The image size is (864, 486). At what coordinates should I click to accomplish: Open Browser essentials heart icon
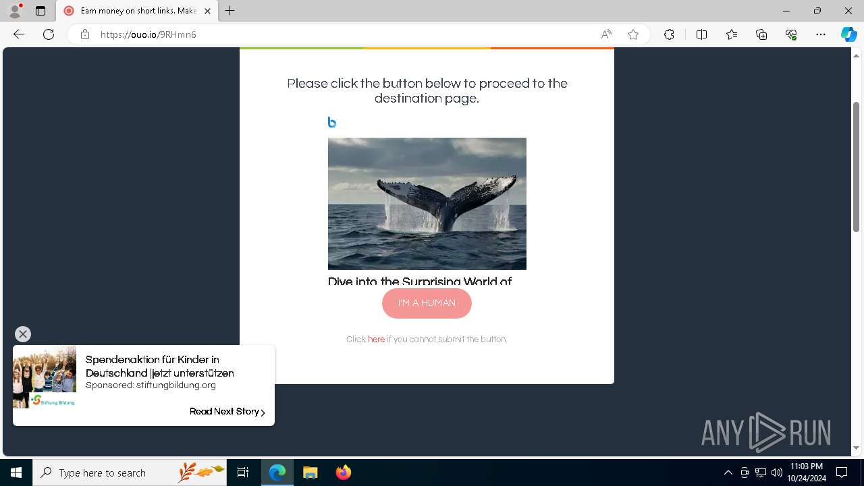(x=791, y=34)
